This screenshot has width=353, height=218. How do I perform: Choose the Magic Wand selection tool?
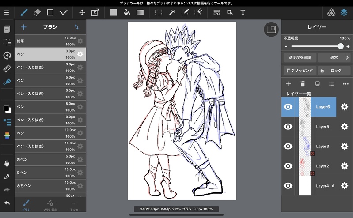(x=172, y=12)
